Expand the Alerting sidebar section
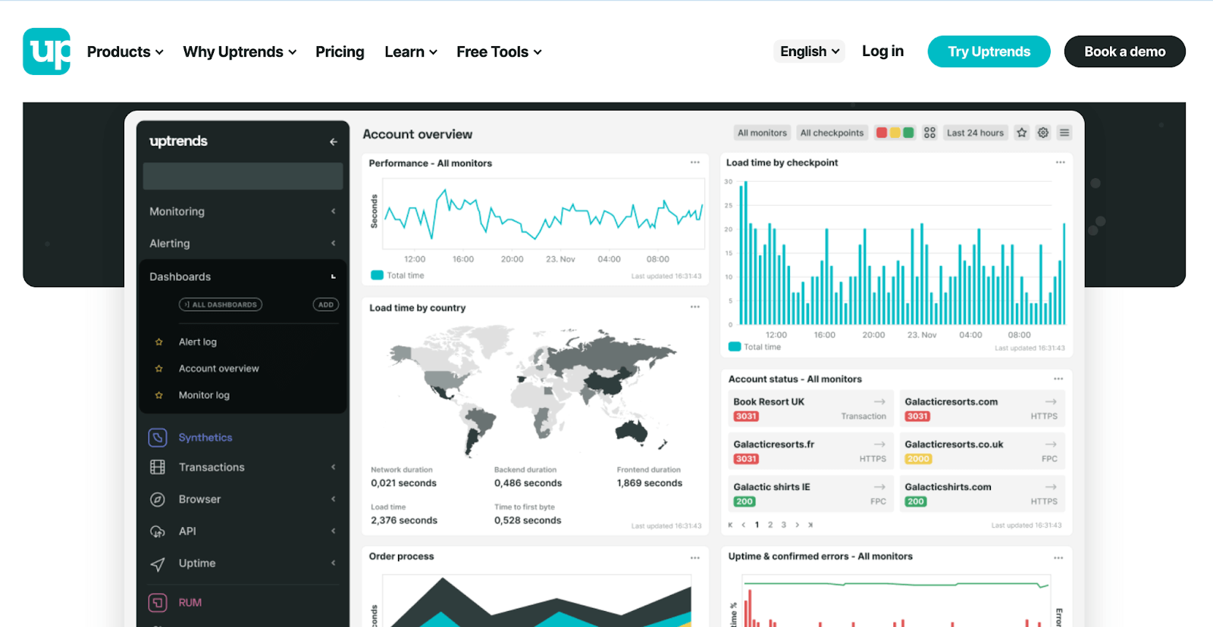Image resolution: width=1213 pixels, height=627 pixels. pos(243,243)
